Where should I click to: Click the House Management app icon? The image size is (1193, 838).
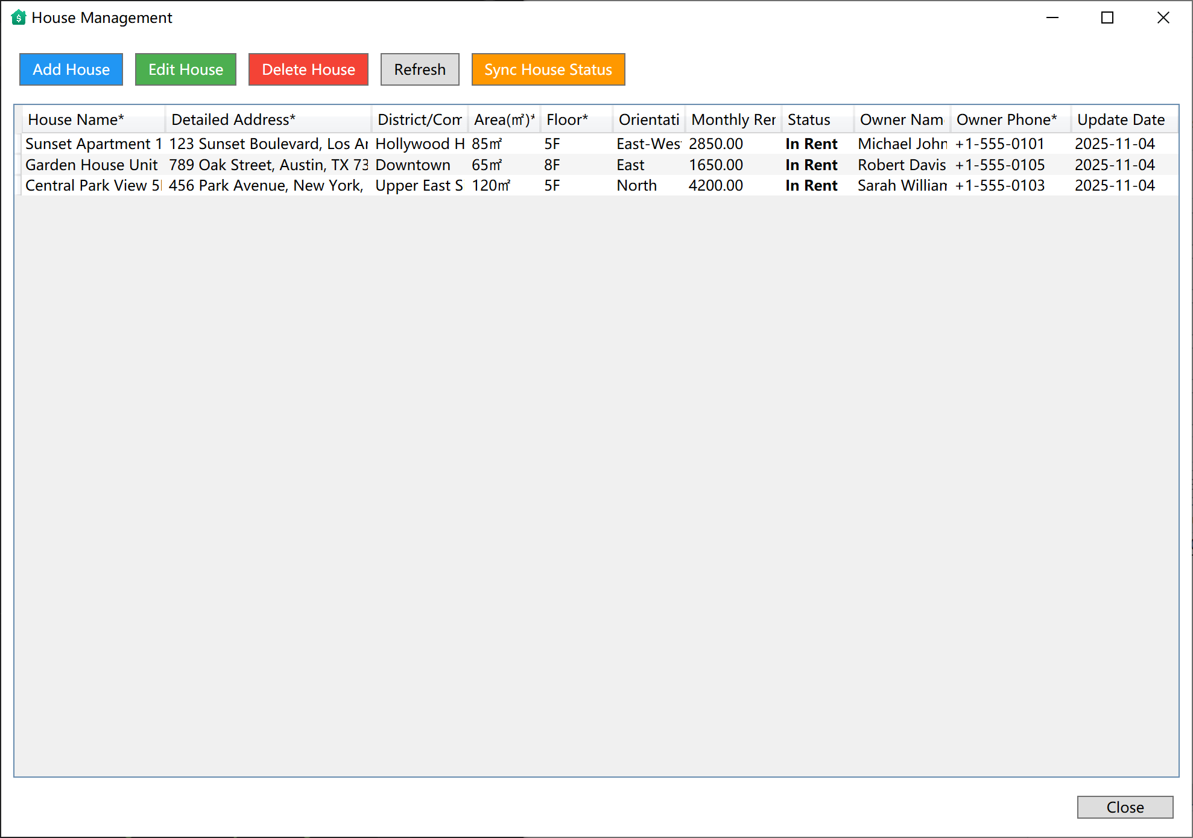coord(17,17)
